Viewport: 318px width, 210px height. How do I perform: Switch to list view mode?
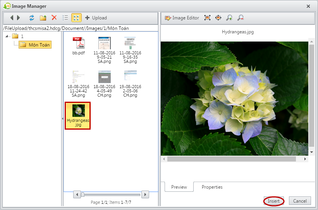click(65, 18)
